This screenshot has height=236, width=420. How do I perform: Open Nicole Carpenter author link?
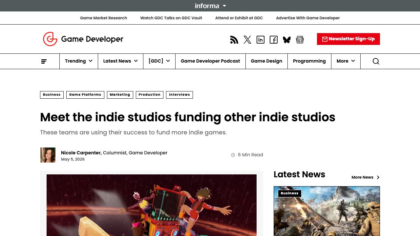81,153
